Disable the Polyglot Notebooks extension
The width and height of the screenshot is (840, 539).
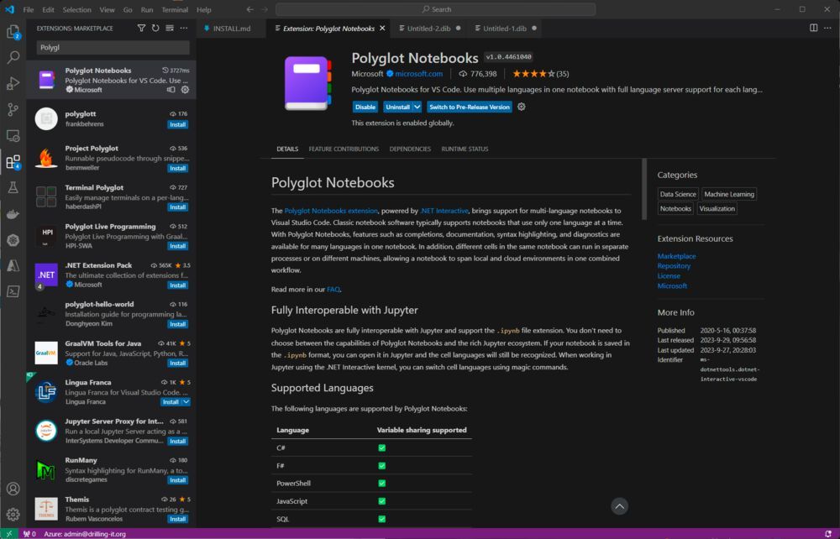[x=365, y=107]
